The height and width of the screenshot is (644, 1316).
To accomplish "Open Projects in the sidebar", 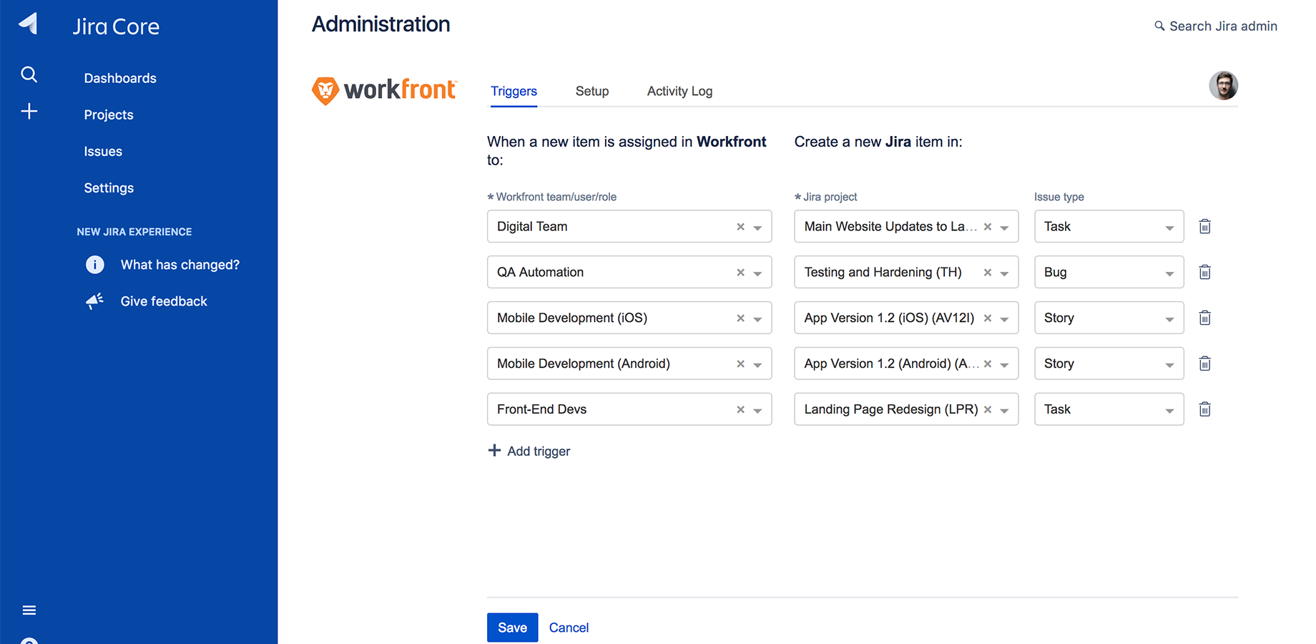I will click(109, 114).
